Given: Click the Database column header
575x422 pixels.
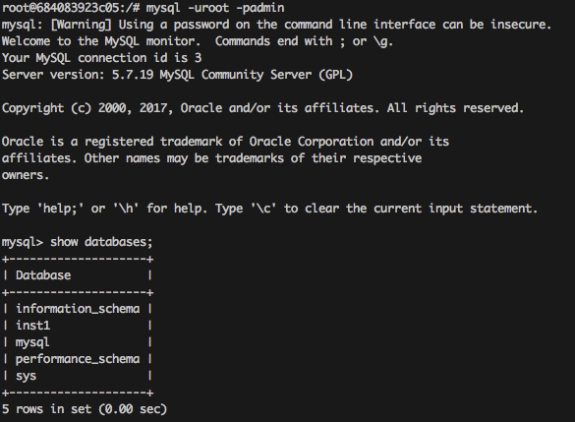Looking at the screenshot, I should pos(43,275).
